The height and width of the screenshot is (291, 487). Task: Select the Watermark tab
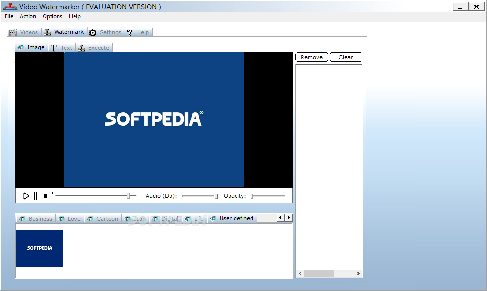[65, 32]
